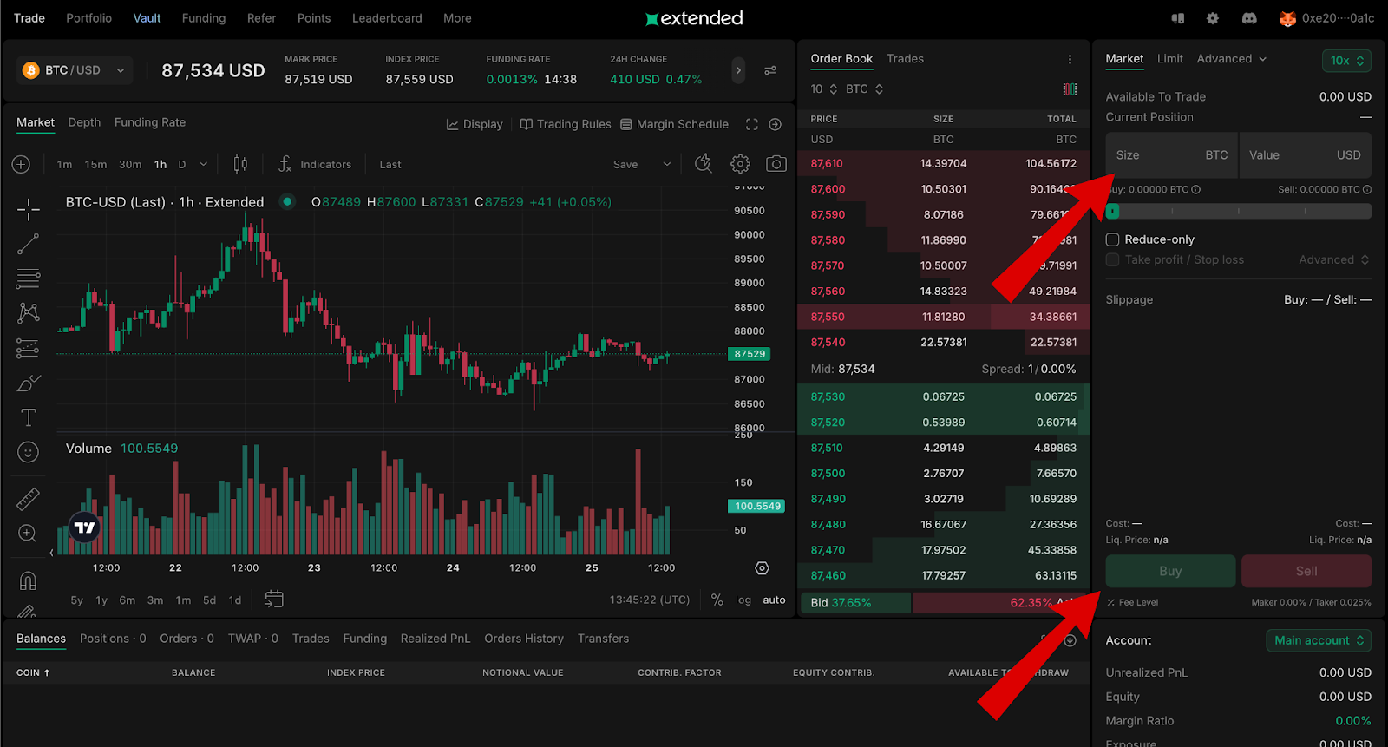Open the header docs book icon
The image size is (1388, 747).
[x=1178, y=18]
